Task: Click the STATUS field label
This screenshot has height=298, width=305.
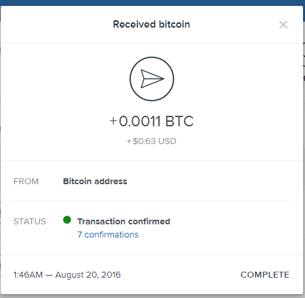Action: (30, 222)
